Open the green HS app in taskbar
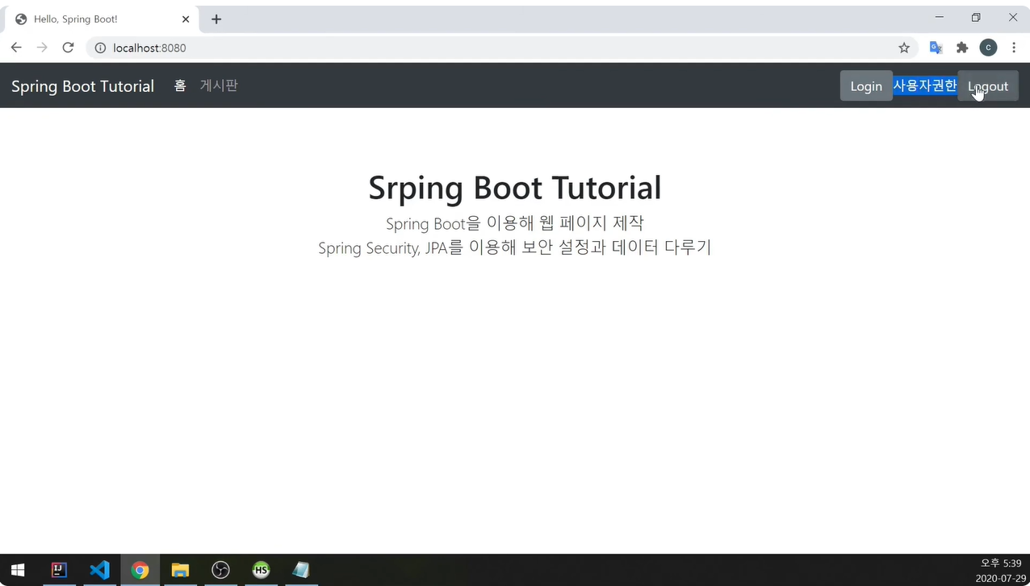This screenshot has height=586, width=1030. [x=261, y=570]
